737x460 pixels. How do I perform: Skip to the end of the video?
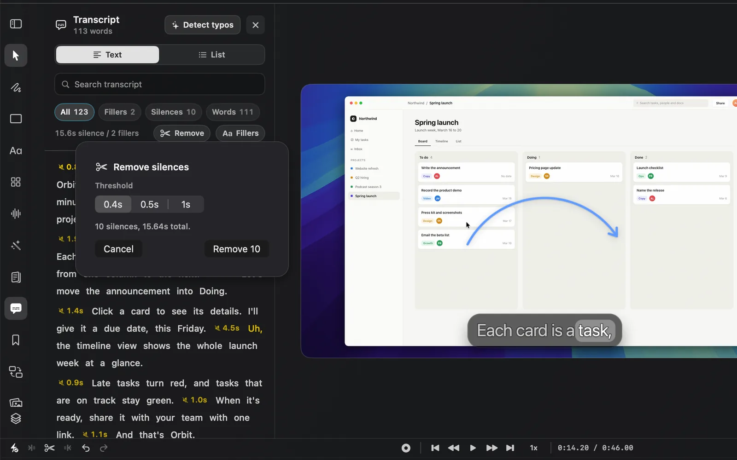click(510, 448)
